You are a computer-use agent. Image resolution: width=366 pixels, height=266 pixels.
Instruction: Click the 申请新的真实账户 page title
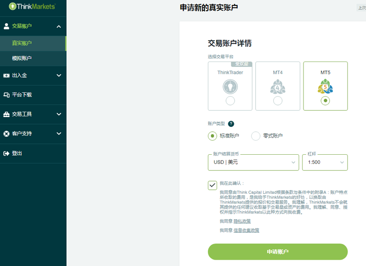[x=209, y=8]
